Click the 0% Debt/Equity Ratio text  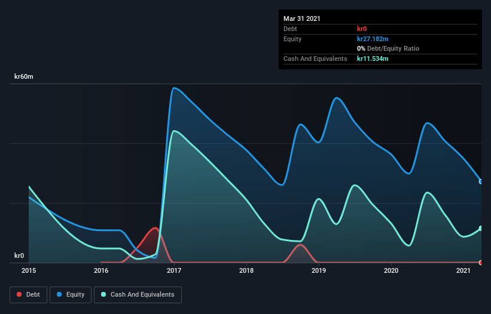388,49
